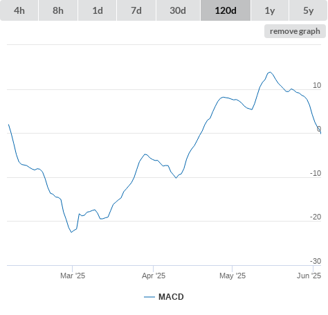Click the Apr '25 axis label
This screenshot has height=315, width=328.
tap(154, 276)
